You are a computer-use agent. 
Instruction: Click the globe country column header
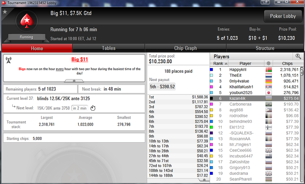(x=269, y=64)
